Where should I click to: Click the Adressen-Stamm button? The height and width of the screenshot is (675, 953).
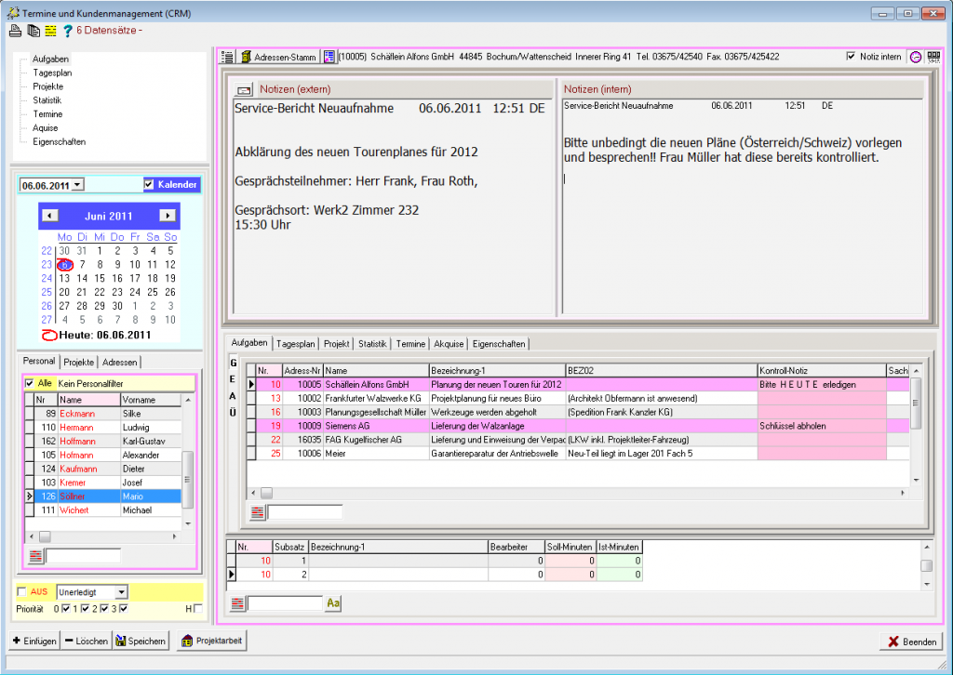pyautogui.click(x=278, y=57)
